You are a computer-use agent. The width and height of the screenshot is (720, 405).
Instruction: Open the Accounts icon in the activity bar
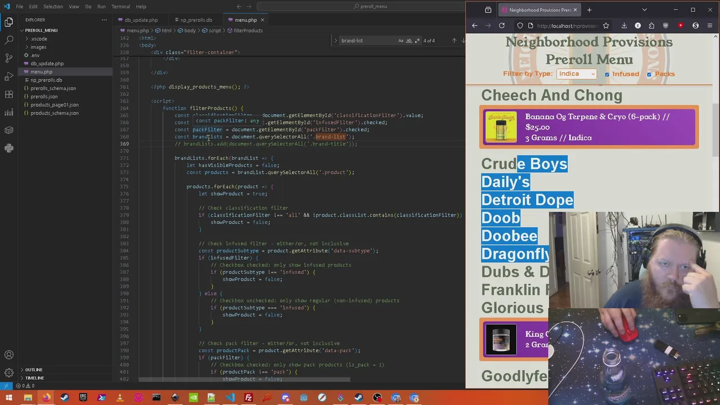pyautogui.click(x=9, y=355)
